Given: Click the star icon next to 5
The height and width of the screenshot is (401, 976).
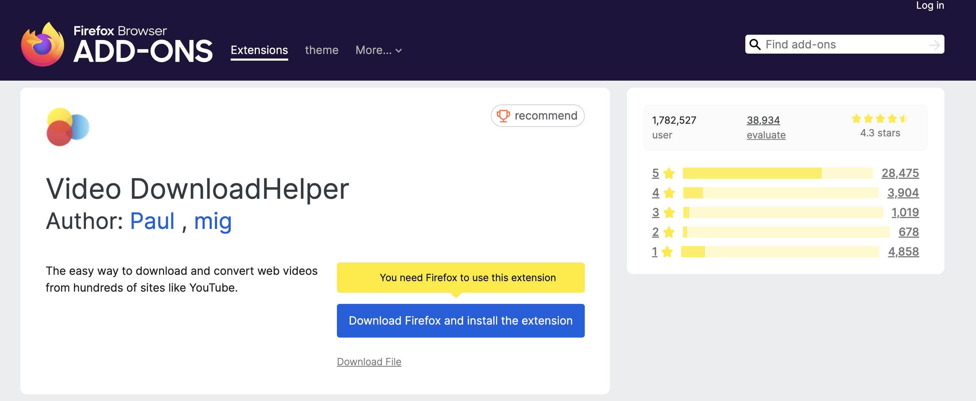Looking at the screenshot, I should 669,173.
